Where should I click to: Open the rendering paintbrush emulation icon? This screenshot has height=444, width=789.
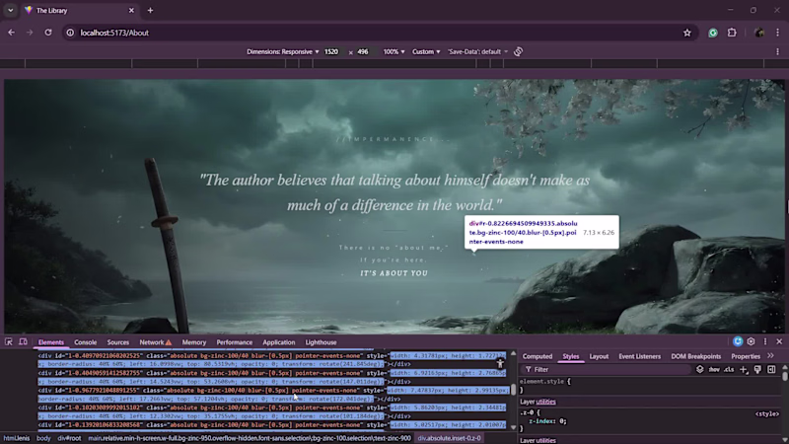coord(757,369)
